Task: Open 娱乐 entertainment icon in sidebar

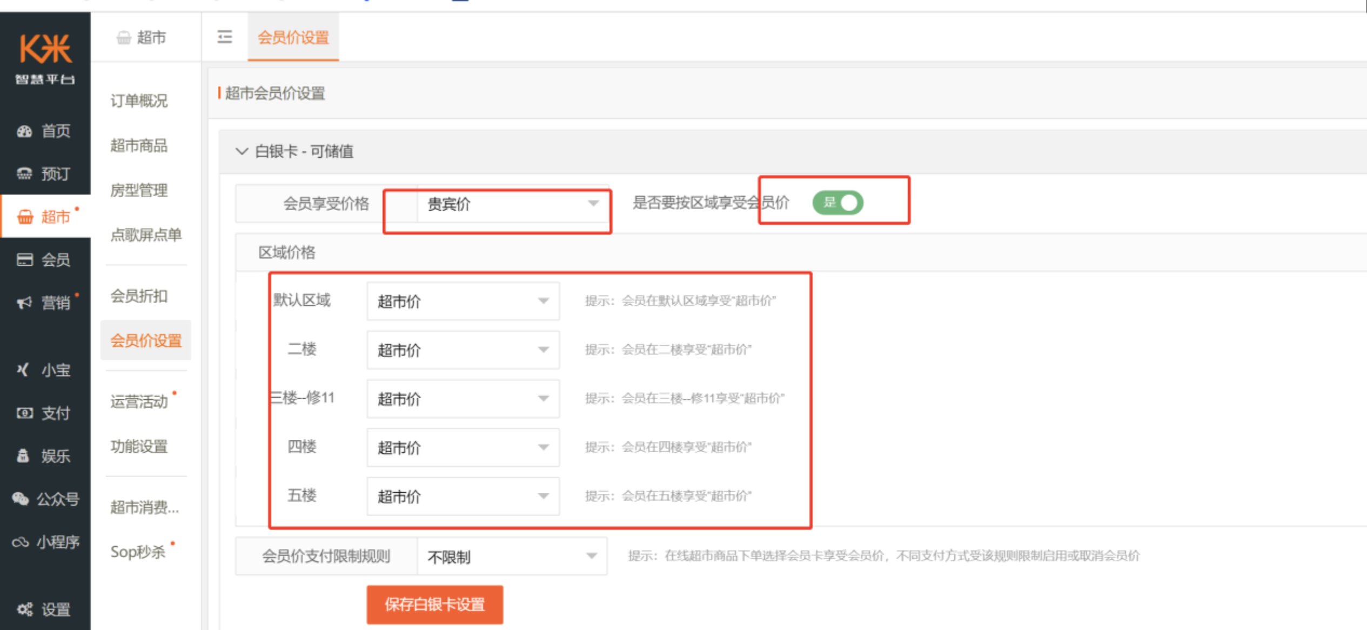Action: click(x=23, y=456)
